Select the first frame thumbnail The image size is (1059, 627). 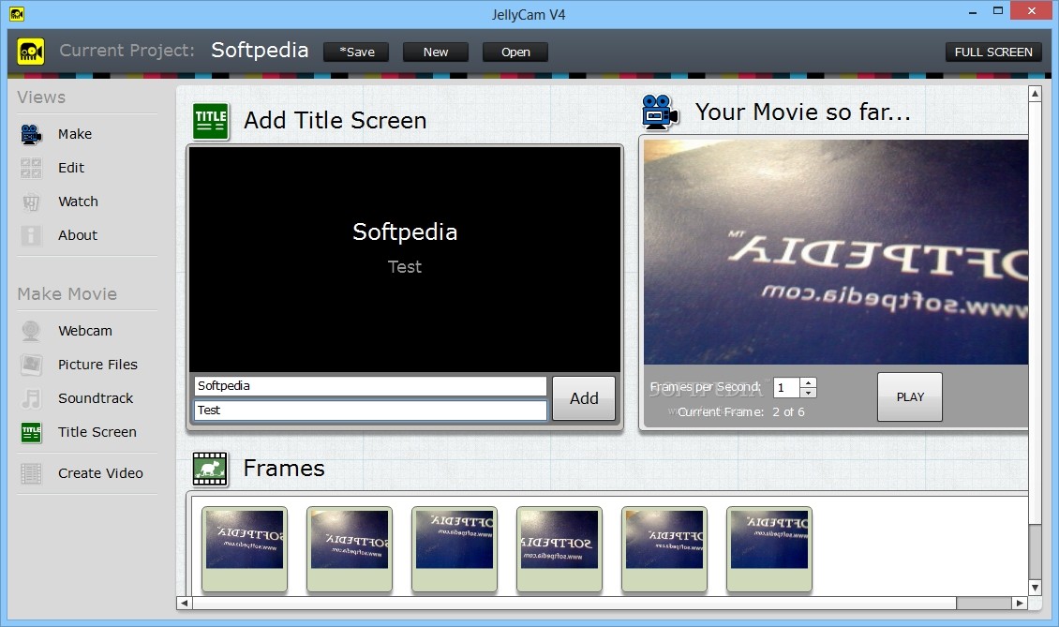(x=245, y=549)
